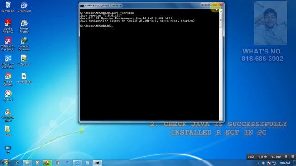296x166 pixels.
Task: Select the ID desktop icon below RAJU folder
Action: (8, 149)
